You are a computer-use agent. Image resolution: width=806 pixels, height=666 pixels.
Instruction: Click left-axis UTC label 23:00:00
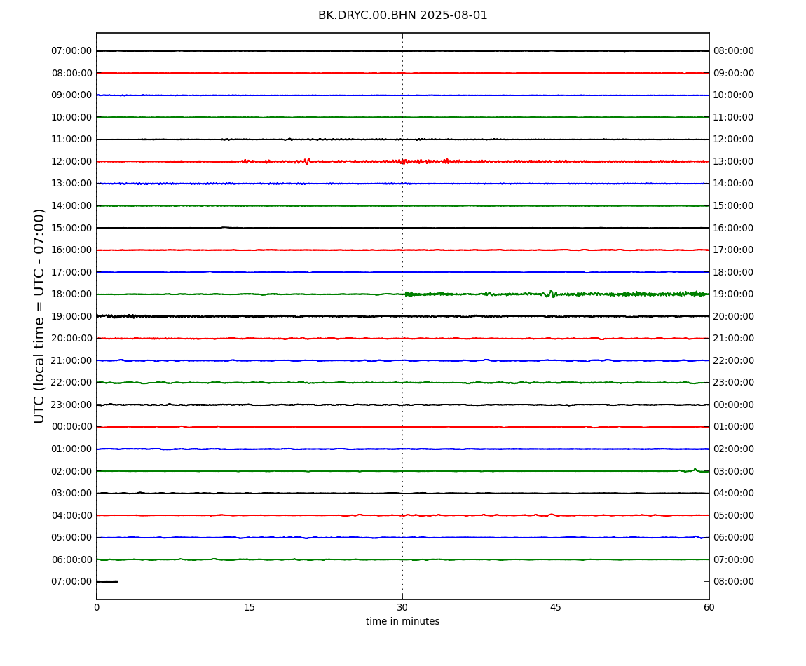pos(71,405)
